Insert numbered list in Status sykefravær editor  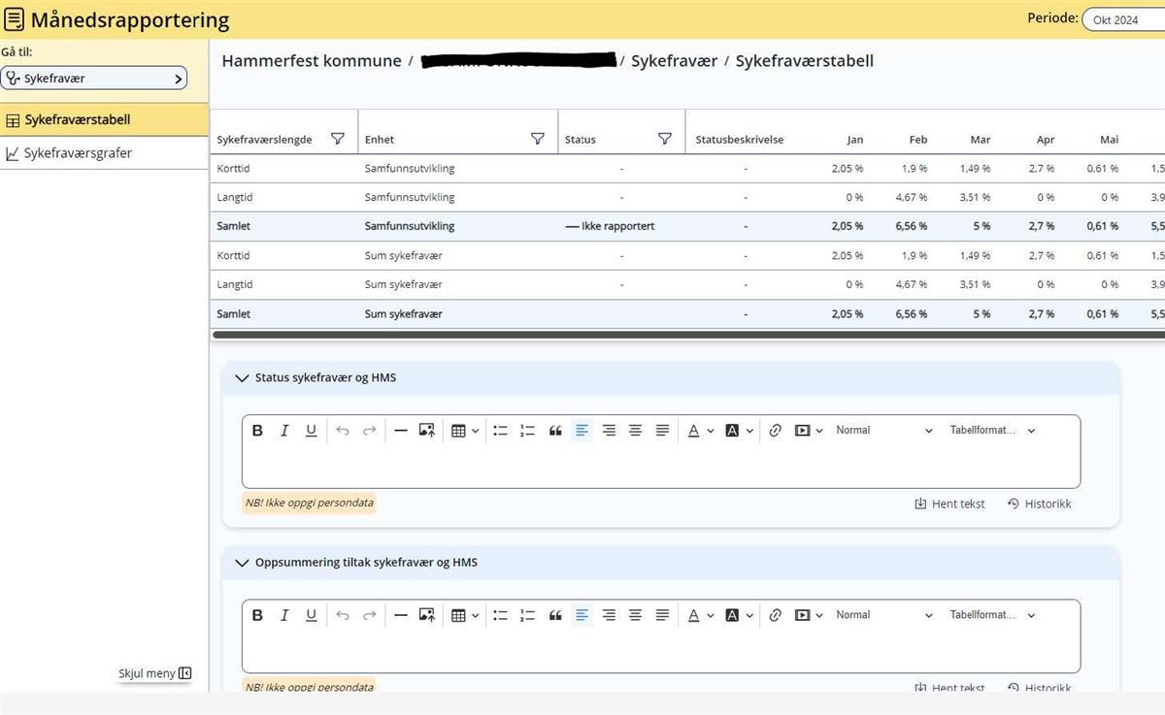tap(527, 431)
